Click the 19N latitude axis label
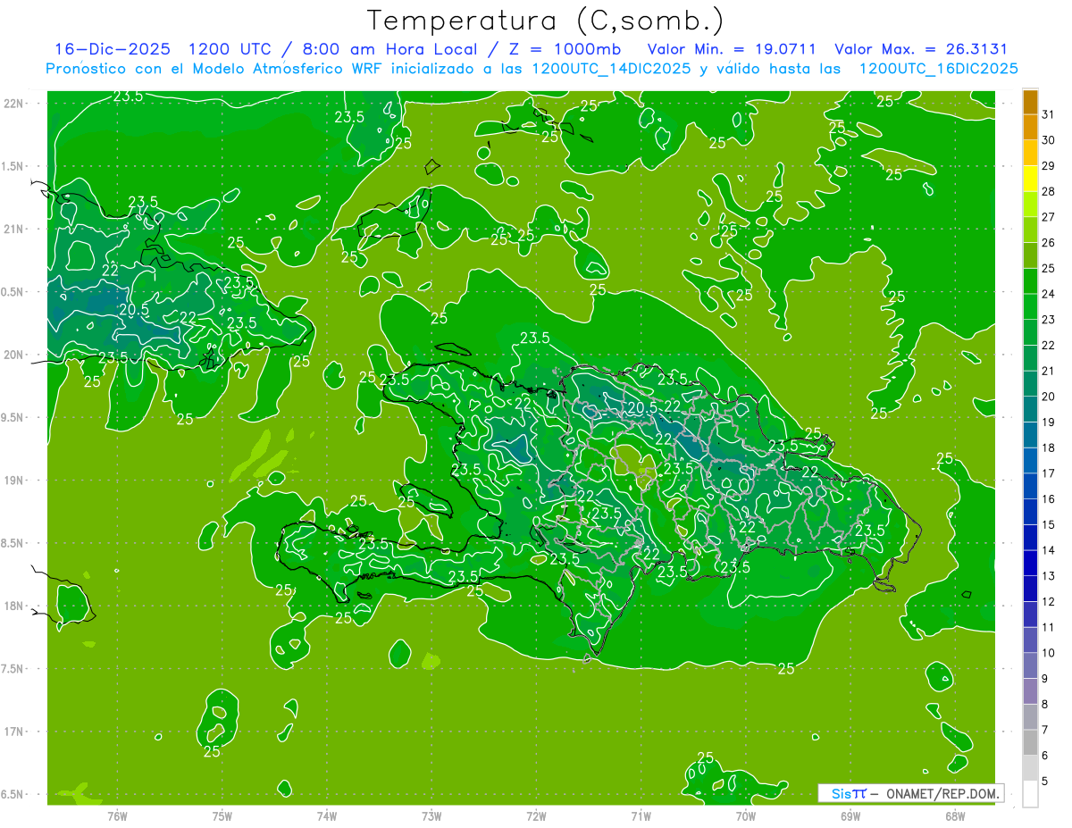The height and width of the screenshot is (828, 1072). [x=13, y=480]
